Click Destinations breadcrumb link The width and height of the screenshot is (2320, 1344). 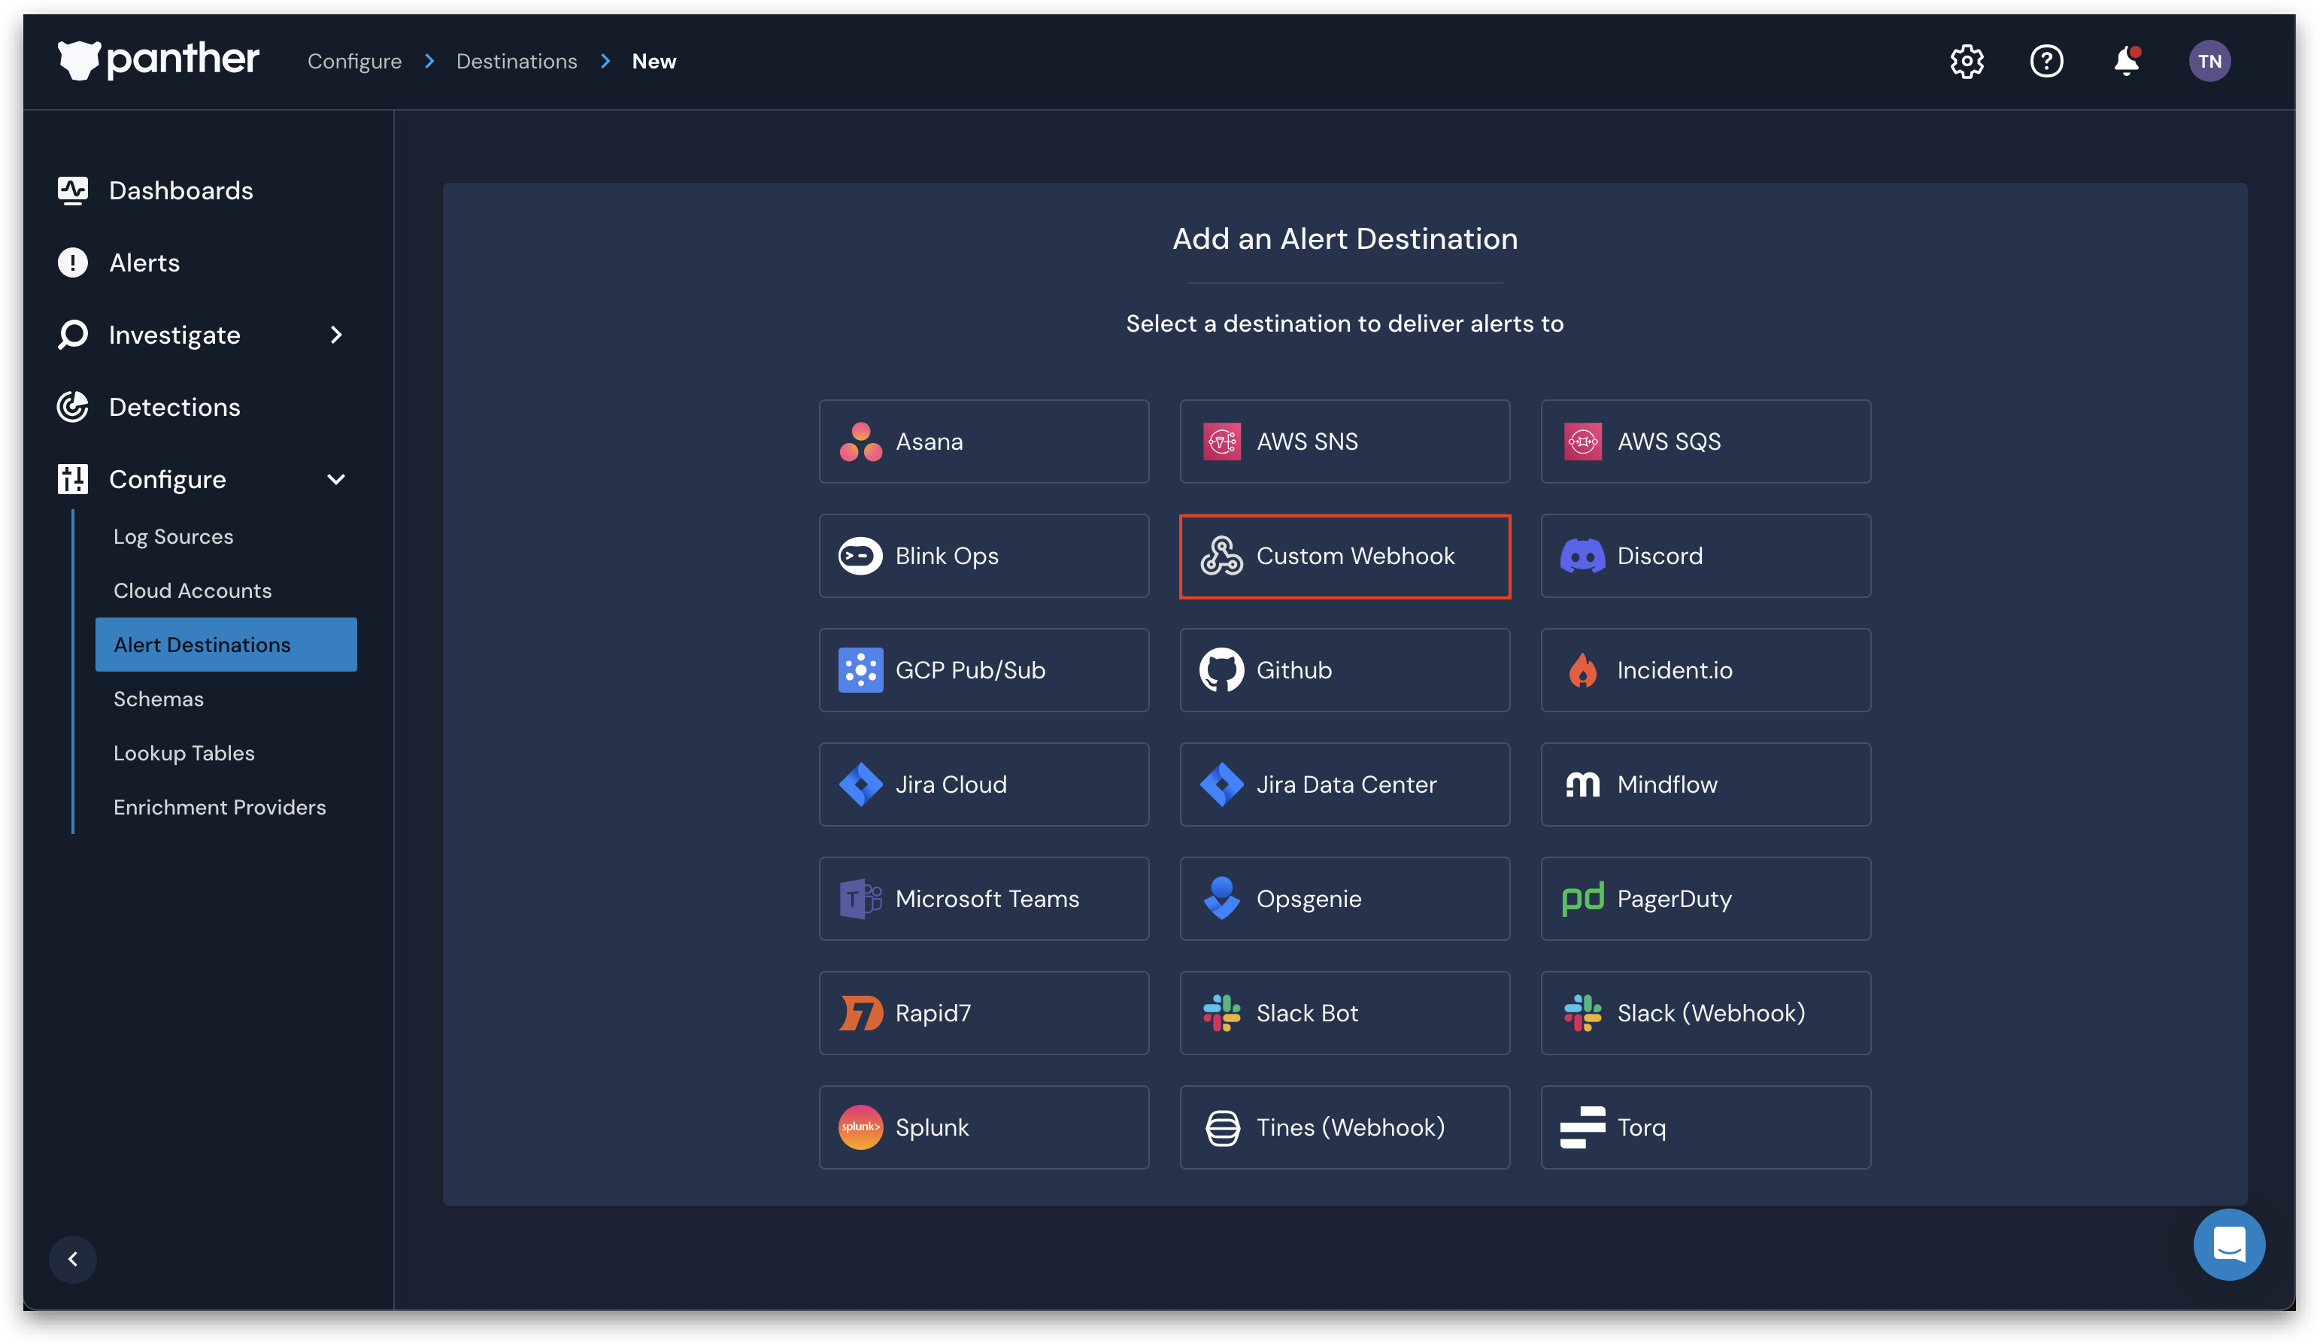[517, 62]
